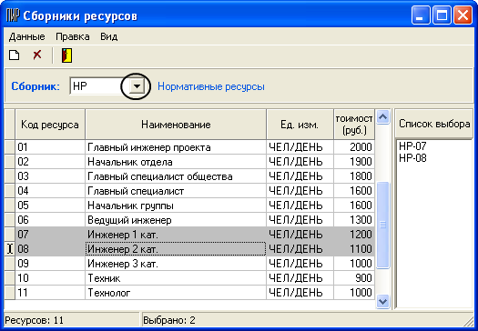Click the application icon in title bar
Image resolution: width=478 pixels, height=331 pixels.
click(13, 15)
